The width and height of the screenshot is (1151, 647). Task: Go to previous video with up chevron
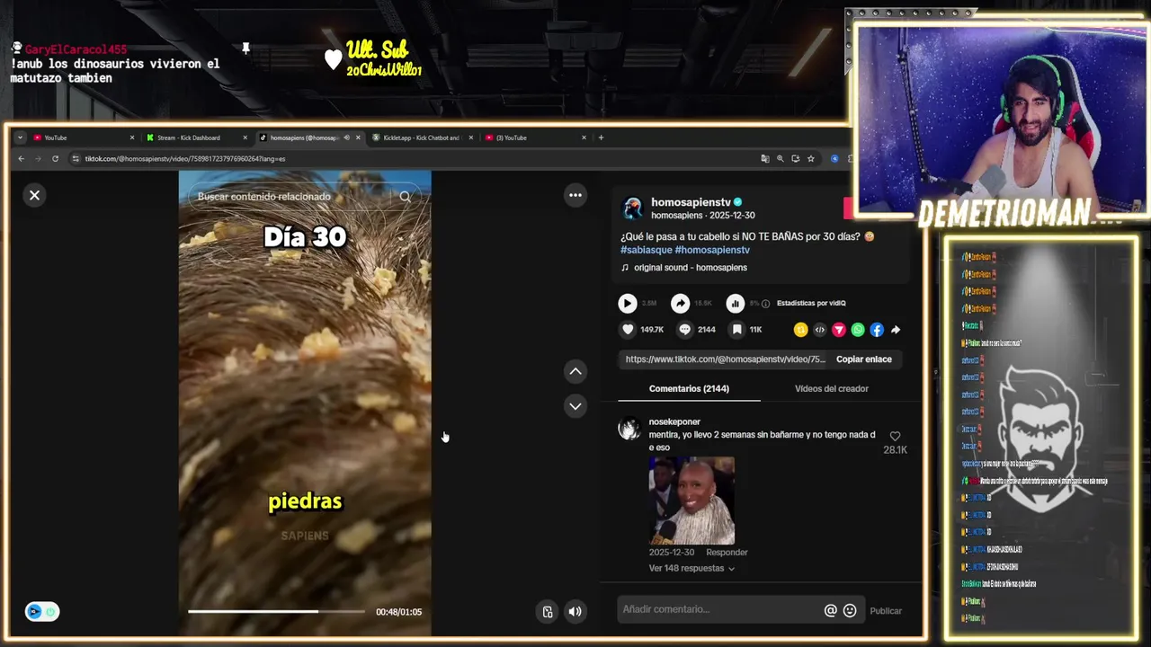click(x=575, y=371)
